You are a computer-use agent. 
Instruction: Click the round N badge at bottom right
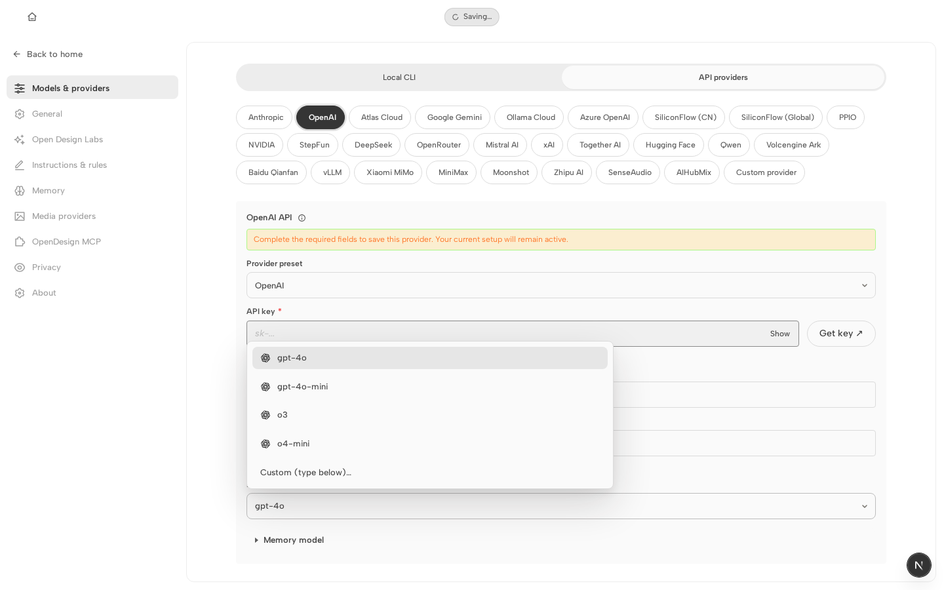pyautogui.click(x=919, y=565)
